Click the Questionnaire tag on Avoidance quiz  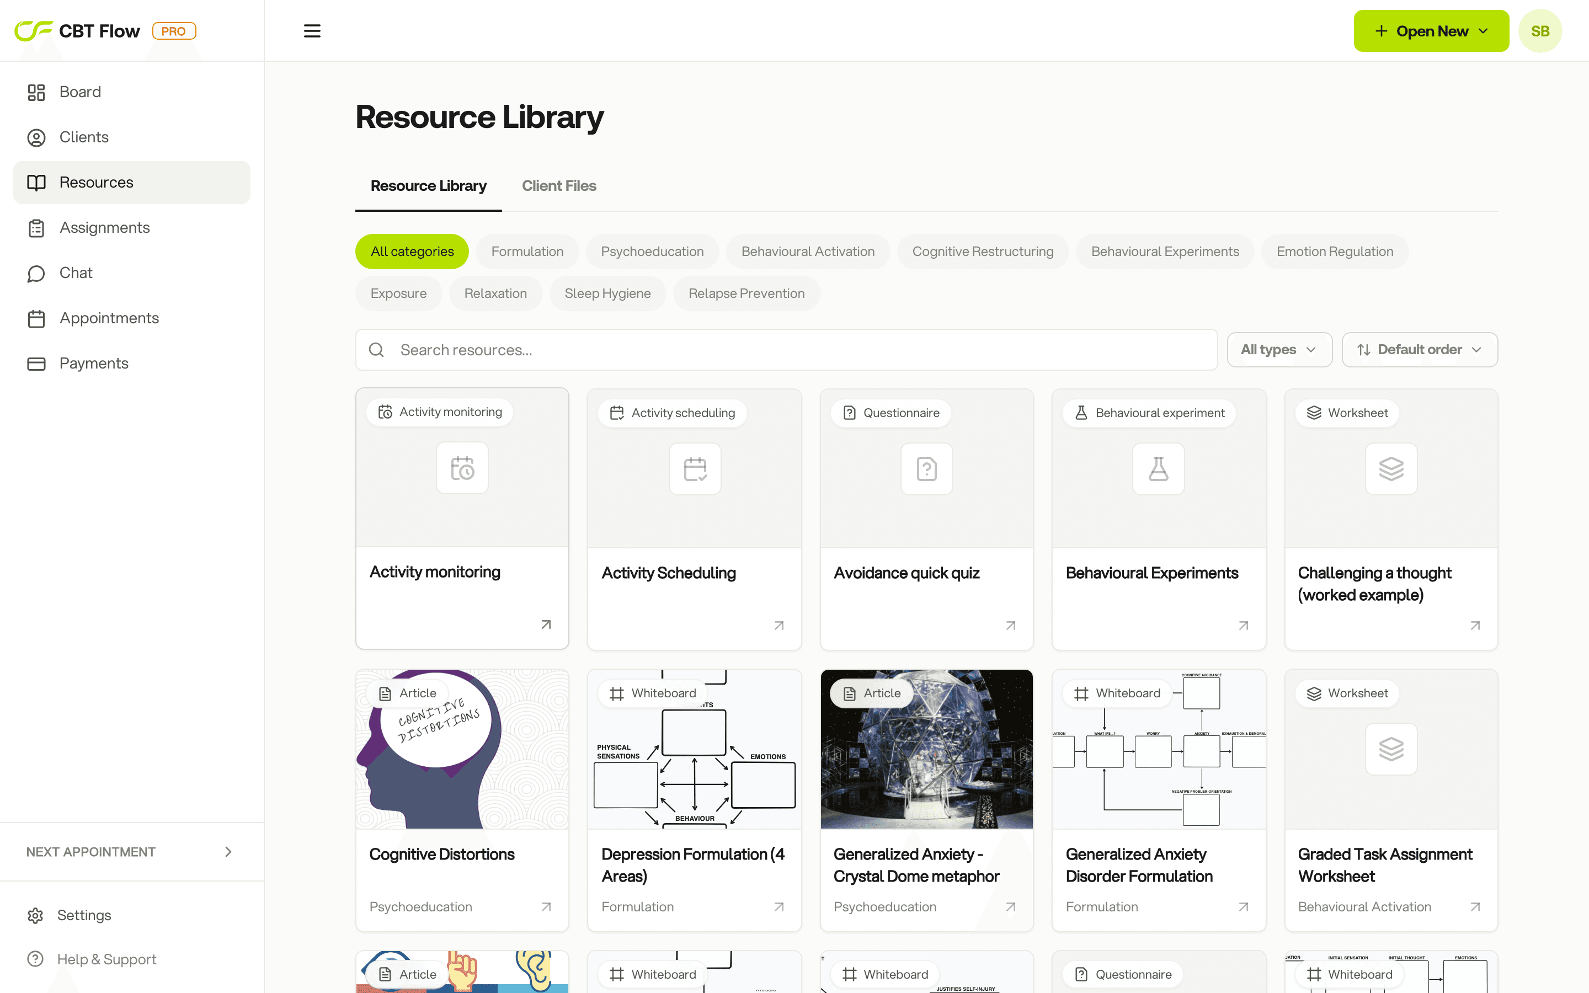[x=891, y=413]
